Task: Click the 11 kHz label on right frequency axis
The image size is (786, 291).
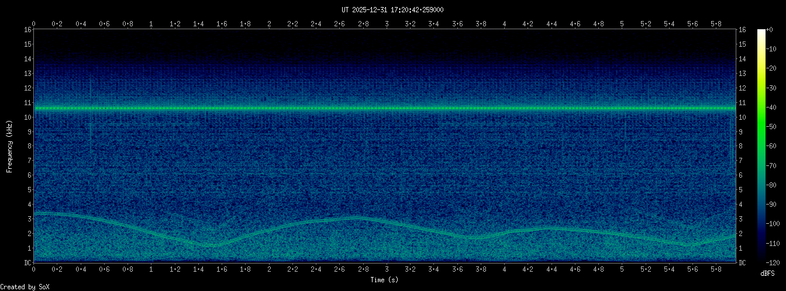Action: pyautogui.click(x=743, y=102)
